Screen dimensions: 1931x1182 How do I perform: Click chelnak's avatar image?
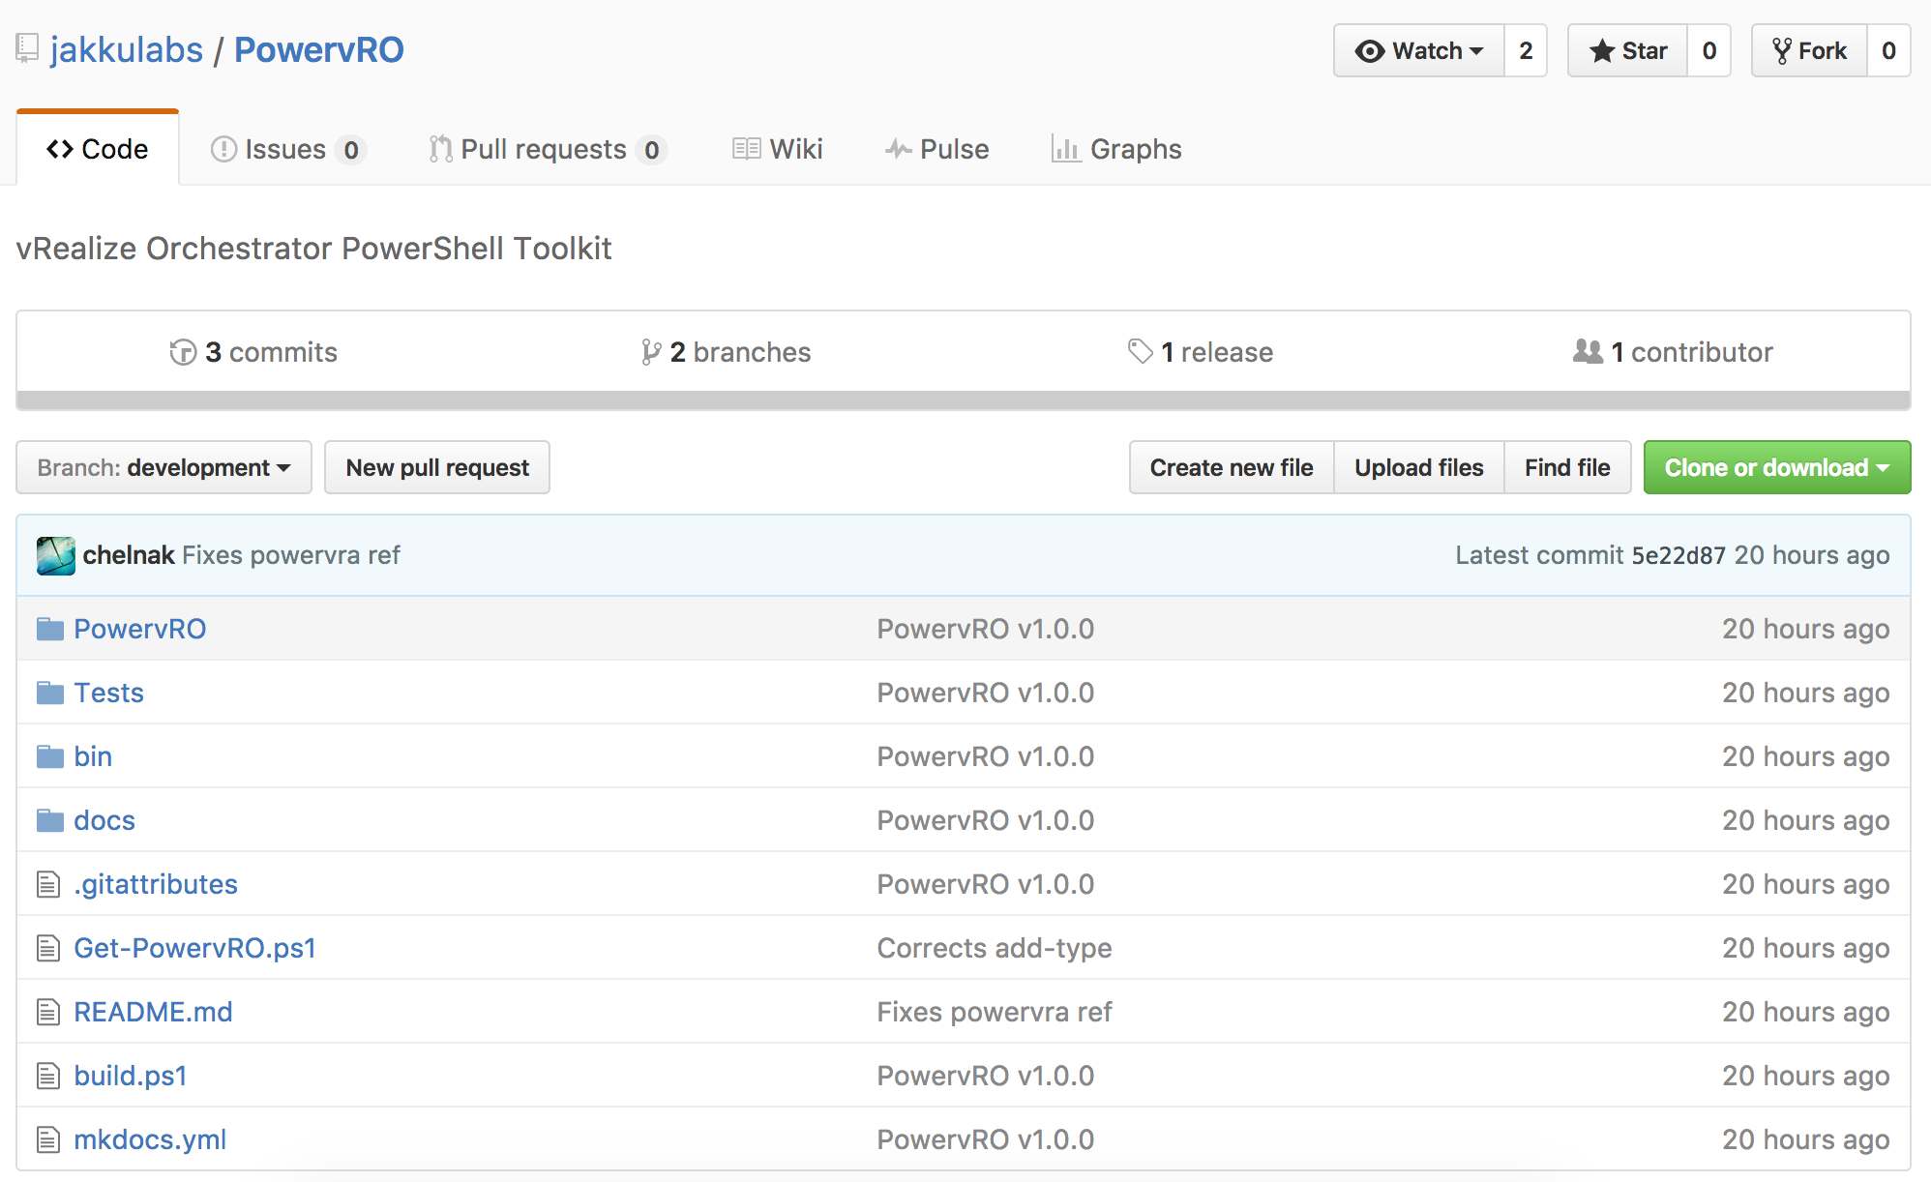55,555
